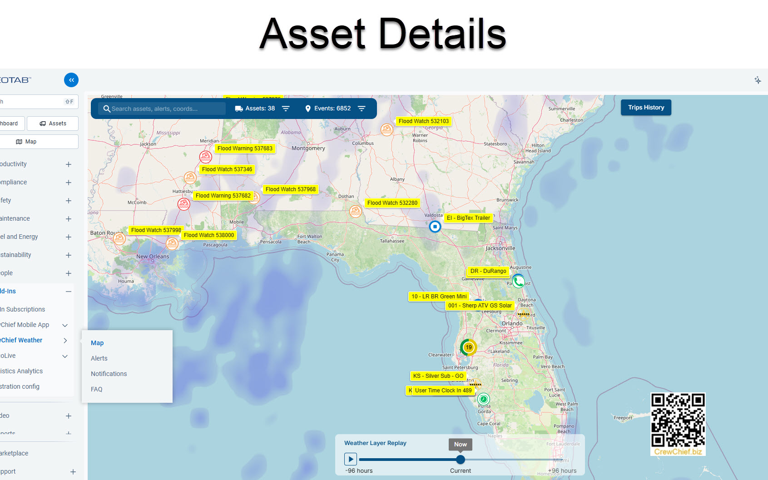Viewport: 768px width, 480px height.
Task: Open the Chief Weather submenu arrow
Action: click(65, 341)
